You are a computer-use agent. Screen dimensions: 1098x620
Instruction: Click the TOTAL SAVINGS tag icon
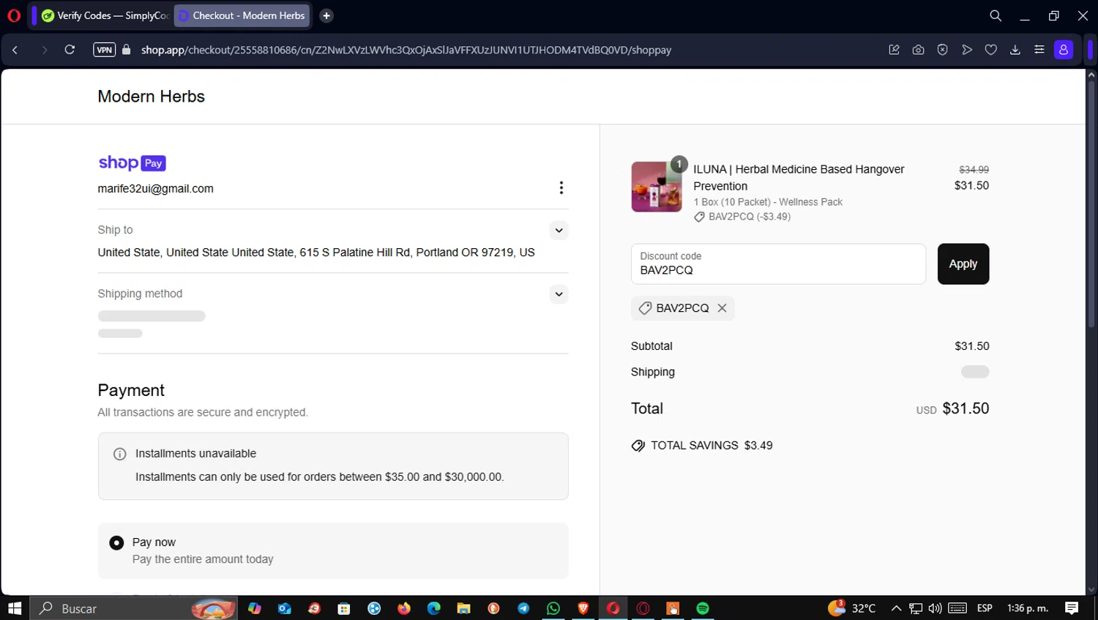pyautogui.click(x=638, y=446)
